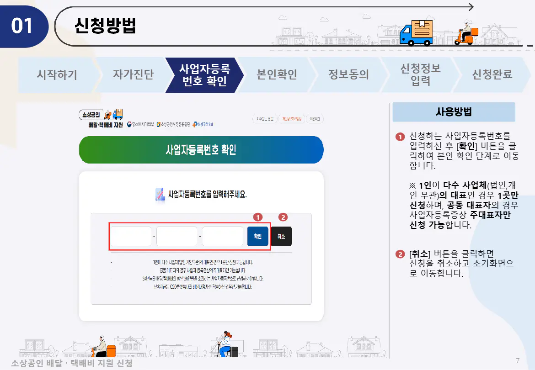
Task: Select the 정보동의 step tab
Action: [x=349, y=75]
